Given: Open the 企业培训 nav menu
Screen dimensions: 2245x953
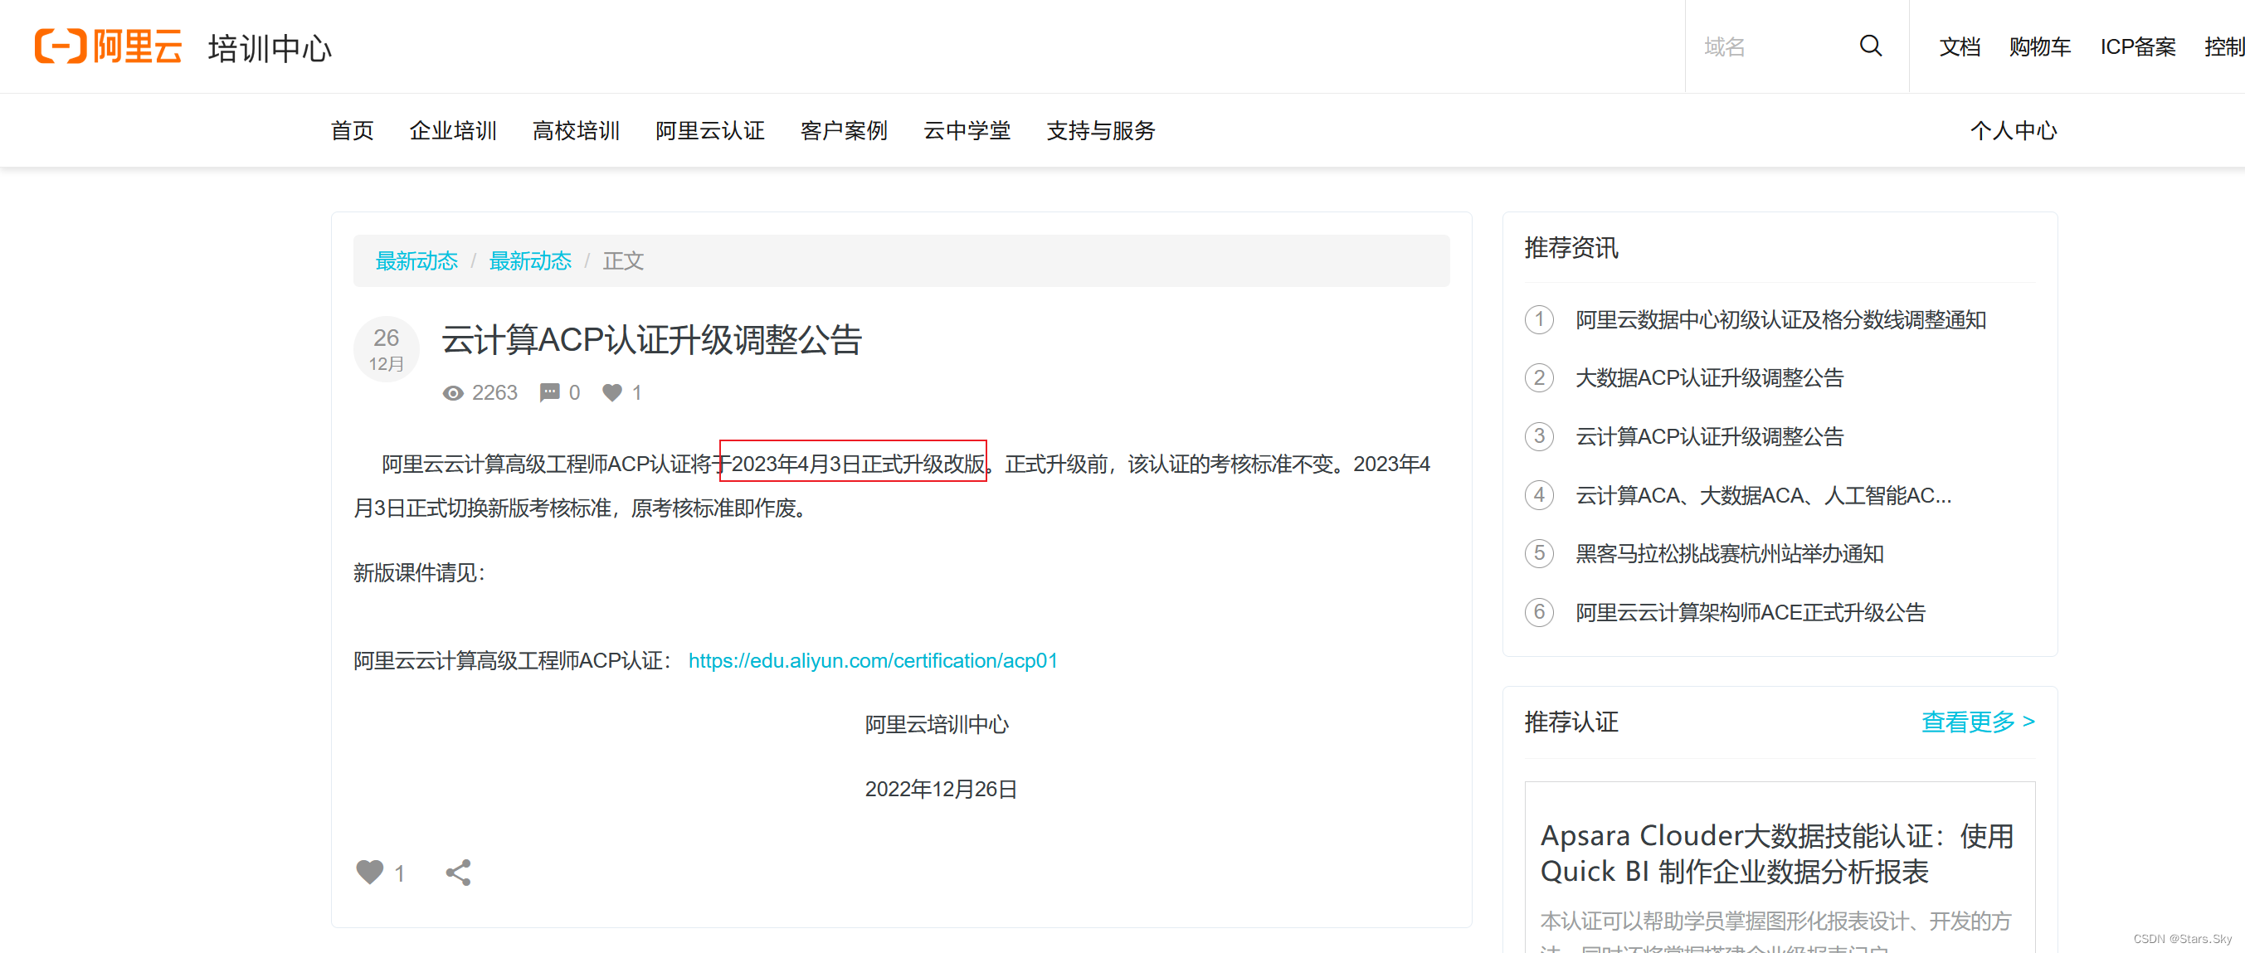Looking at the screenshot, I should pos(452,131).
